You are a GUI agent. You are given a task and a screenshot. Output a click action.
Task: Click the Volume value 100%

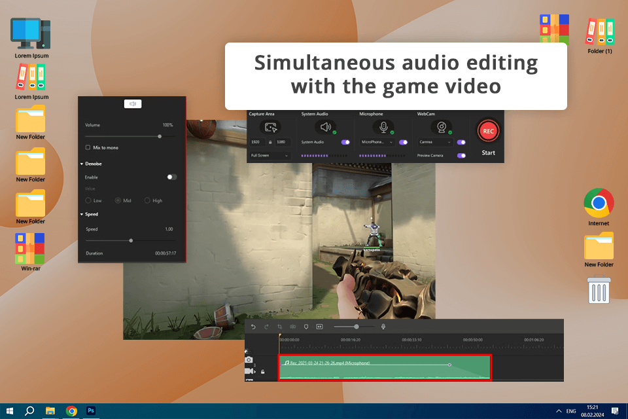[168, 125]
